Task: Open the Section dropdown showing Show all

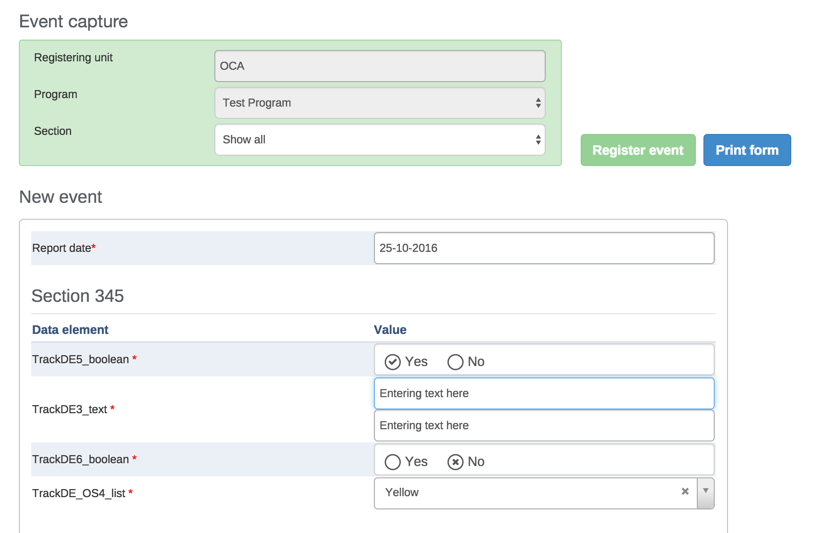Action: [x=380, y=140]
